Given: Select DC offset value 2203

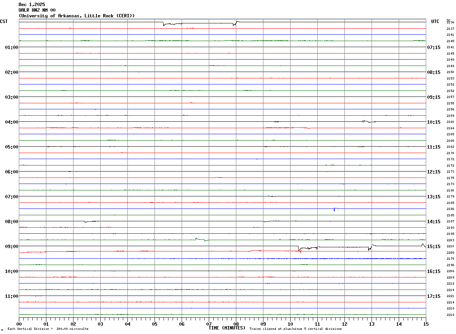Looking at the screenshot, I should 450,240.
